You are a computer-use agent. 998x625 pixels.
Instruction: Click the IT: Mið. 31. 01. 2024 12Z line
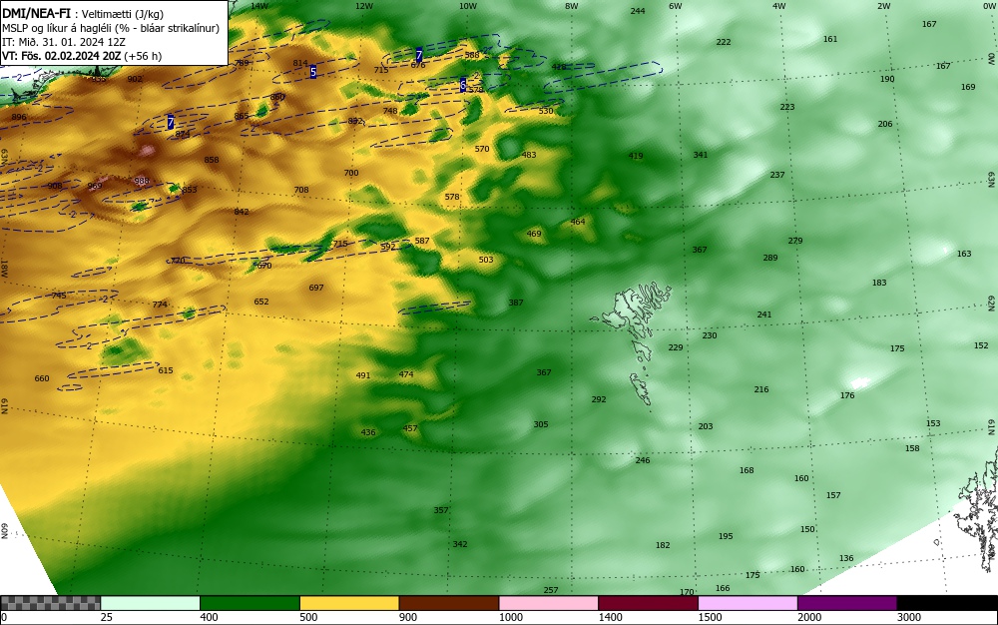point(64,42)
